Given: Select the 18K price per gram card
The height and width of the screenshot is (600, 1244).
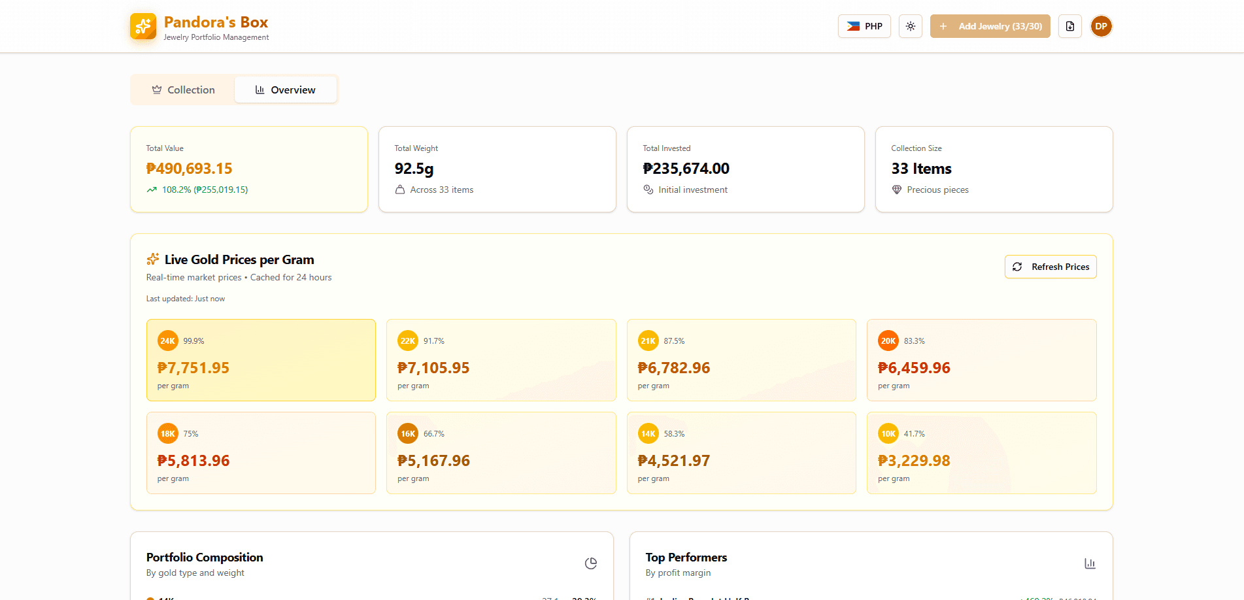Looking at the screenshot, I should pos(261,452).
